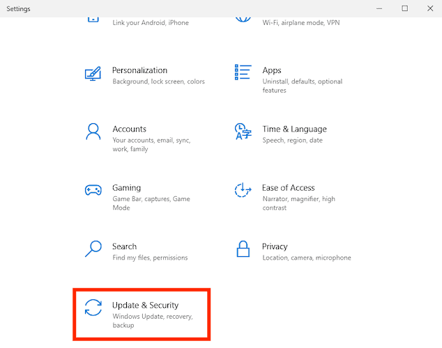
Task: Click the Privacy padlock icon
Action: (243, 249)
